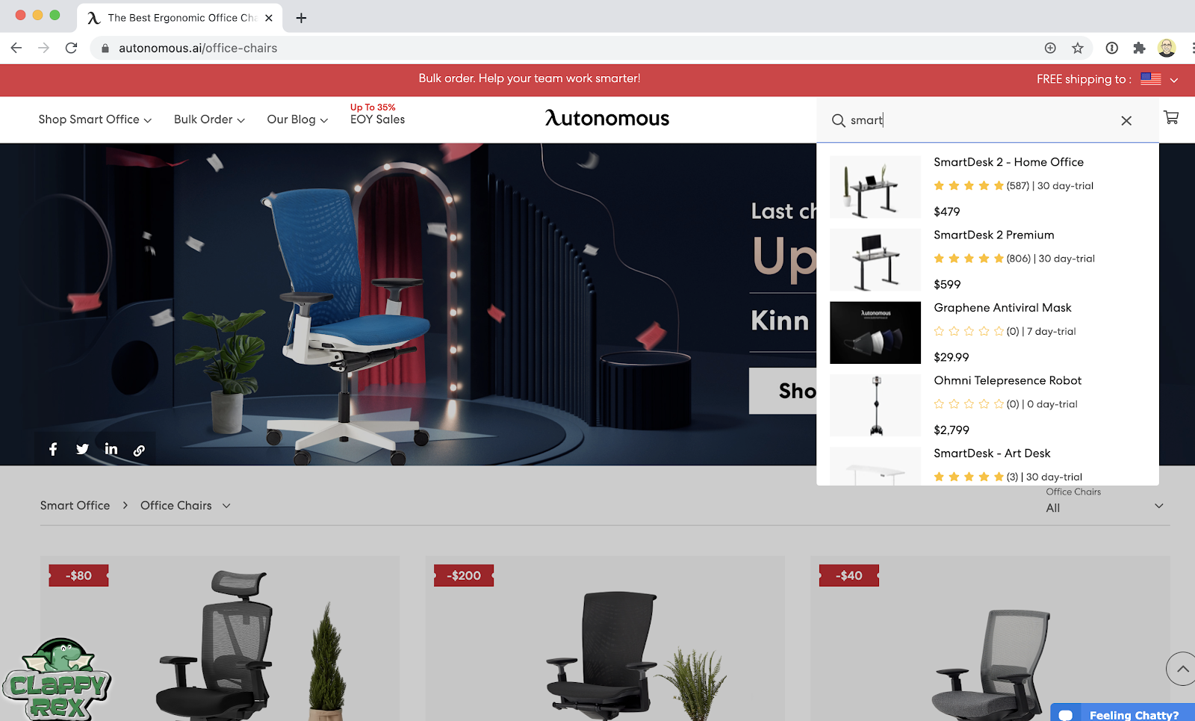Share the banner on LinkedIn
Viewport: 1195px width, 721px height.
pyautogui.click(x=111, y=448)
